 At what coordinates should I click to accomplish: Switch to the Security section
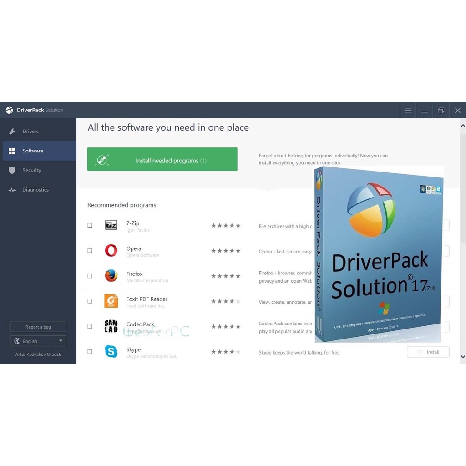(31, 170)
